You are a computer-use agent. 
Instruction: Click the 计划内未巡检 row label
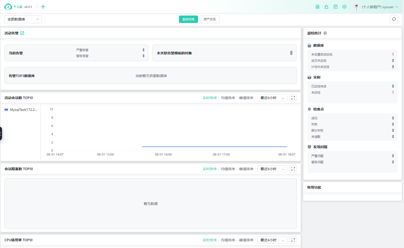point(320,67)
